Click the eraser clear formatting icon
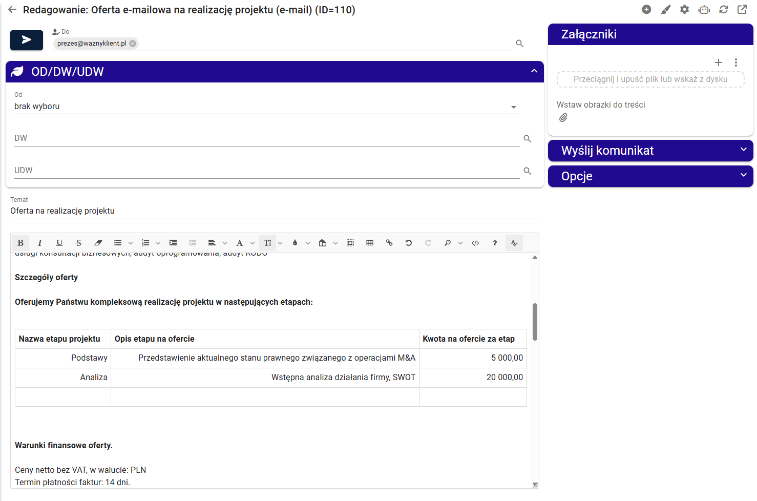The width and height of the screenshot is (757, 501). [x=98, y=243]
